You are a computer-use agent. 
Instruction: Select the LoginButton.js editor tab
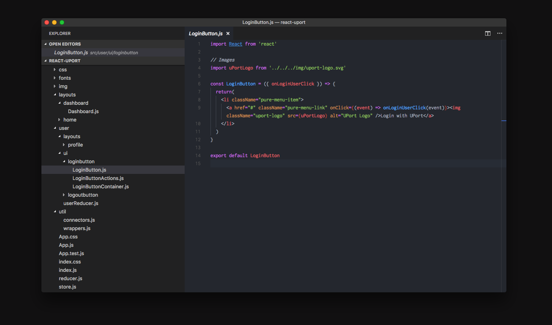pyautogui.click(x=206, y=33)
